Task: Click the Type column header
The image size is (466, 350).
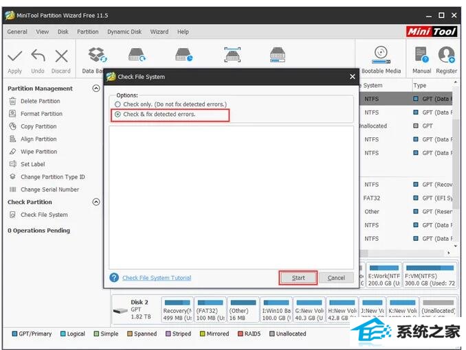Action: point(420,85)
